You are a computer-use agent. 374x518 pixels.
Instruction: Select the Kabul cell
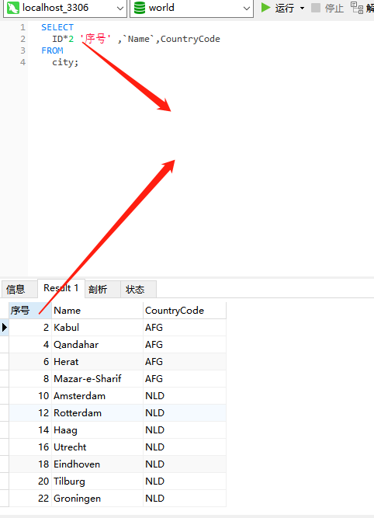coord(97,328)
